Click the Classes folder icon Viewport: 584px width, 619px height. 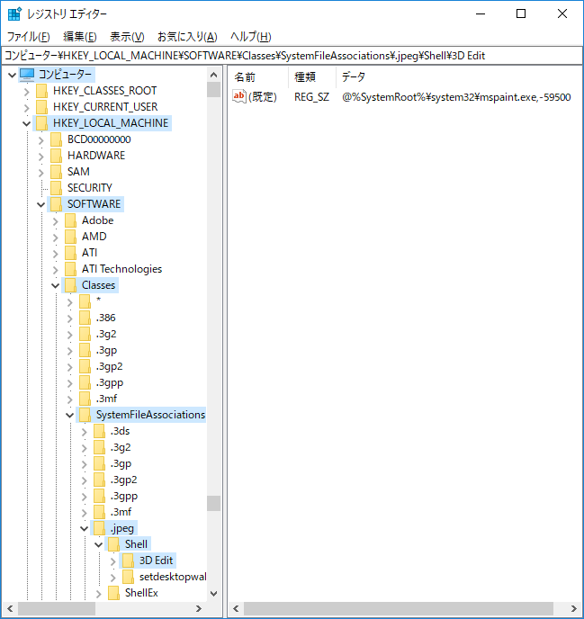point(70,285)
